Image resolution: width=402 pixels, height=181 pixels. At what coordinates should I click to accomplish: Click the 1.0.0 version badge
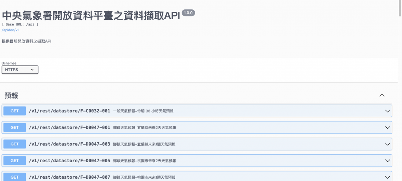click(x=188, y=13)
